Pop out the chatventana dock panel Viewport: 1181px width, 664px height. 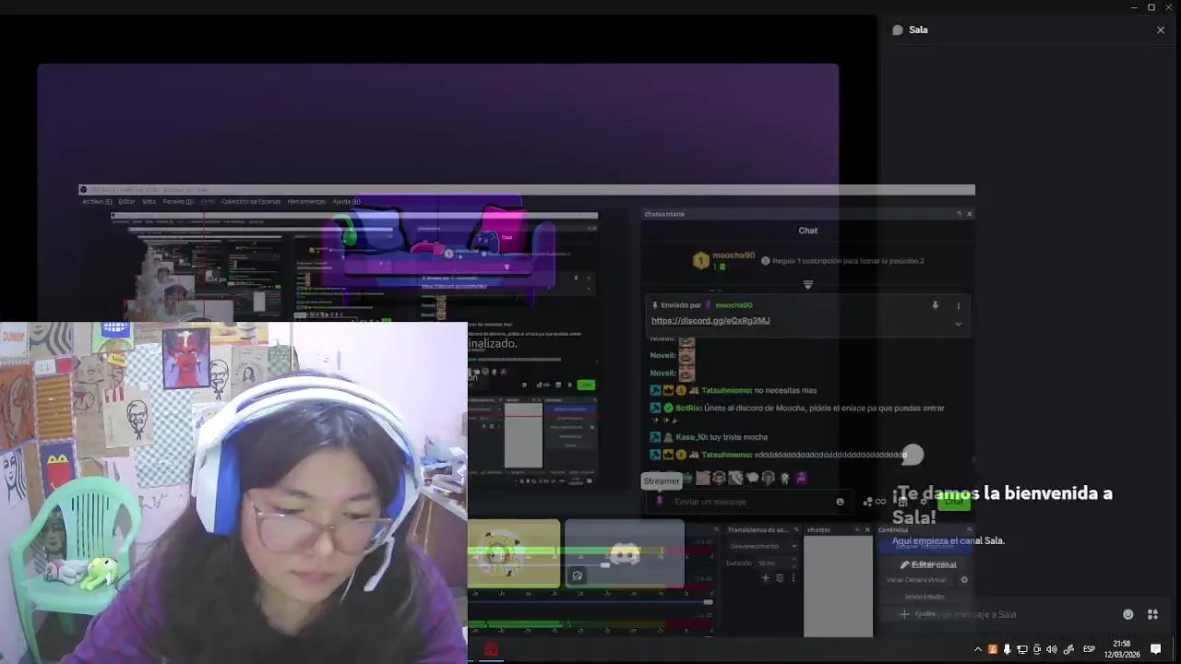pos(958,214)
